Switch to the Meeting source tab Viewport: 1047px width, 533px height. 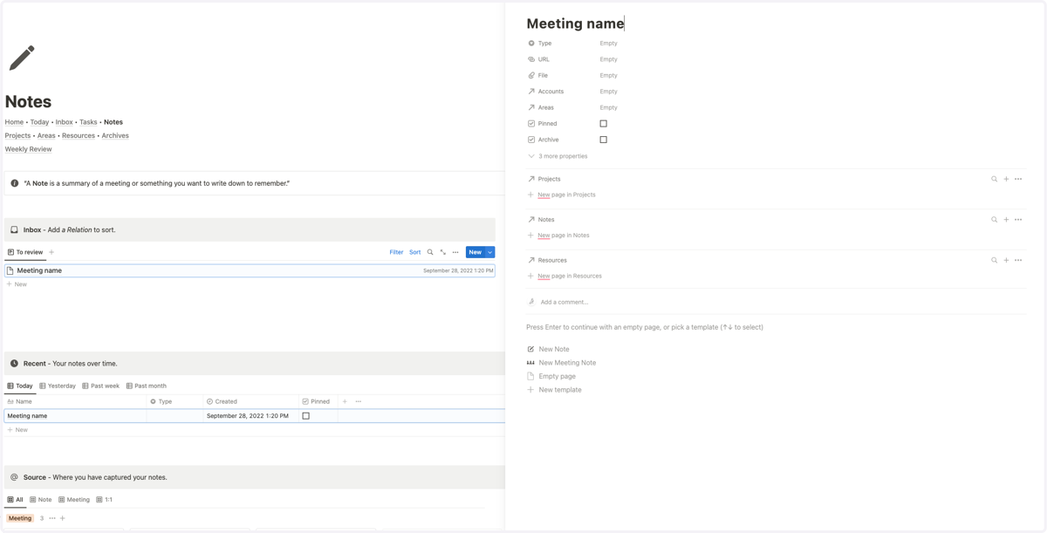pos(74,500)
